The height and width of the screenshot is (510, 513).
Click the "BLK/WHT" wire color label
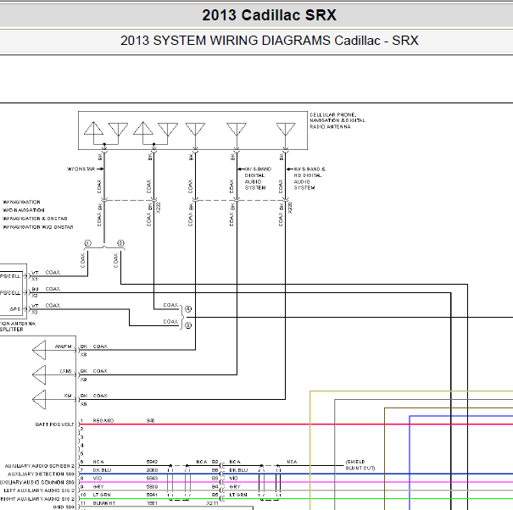(x=104, y=503)
